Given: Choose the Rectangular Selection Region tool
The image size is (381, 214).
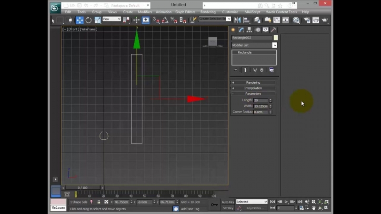Looking at the screenshot, I should click(x=60, y=20).
